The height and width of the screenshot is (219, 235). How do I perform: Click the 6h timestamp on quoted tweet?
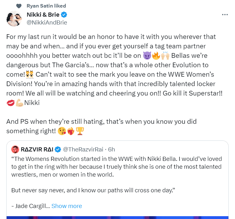112,149
